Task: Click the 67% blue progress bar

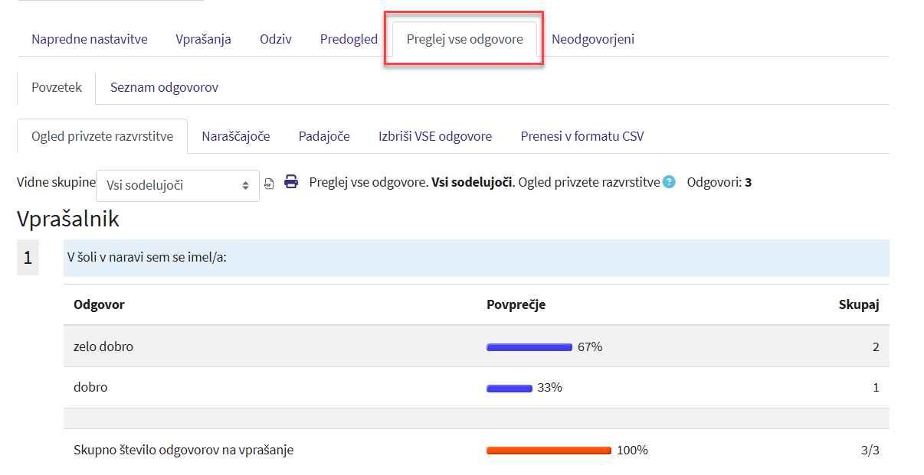Action: (x=529, y=347)
